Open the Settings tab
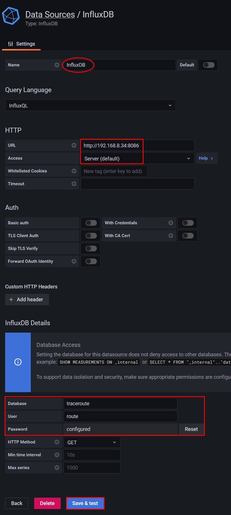Image resolution: width=231 pixels, height=515 pixels. 21,44
